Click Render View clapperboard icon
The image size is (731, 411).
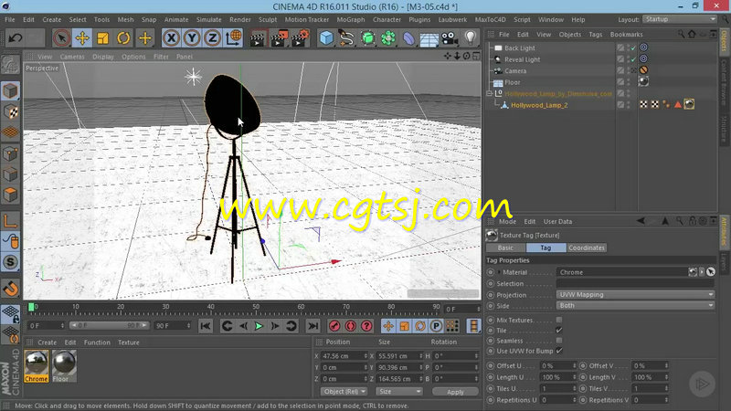point(257,38)
